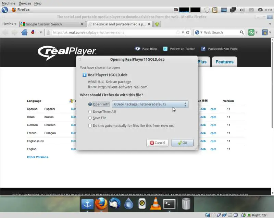Image resolution: width=274 pixels, height=218 pixels.
Task: Click the RealPlayer logo
Action: tap(67, 52)
